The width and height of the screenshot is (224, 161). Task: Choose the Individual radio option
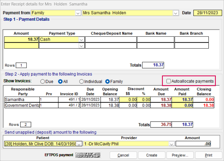click(x=81, y=81)
